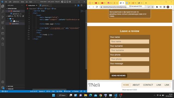
Task: Open the File menu in VS Code
Action: point(6,2)
